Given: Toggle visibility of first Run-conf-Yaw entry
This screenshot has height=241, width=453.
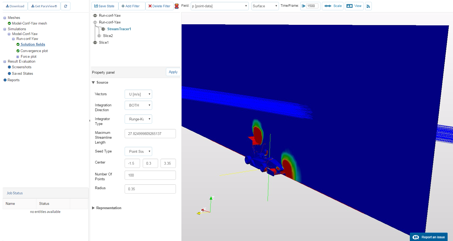Looking at the screenshot, I should tap(95, 16).
